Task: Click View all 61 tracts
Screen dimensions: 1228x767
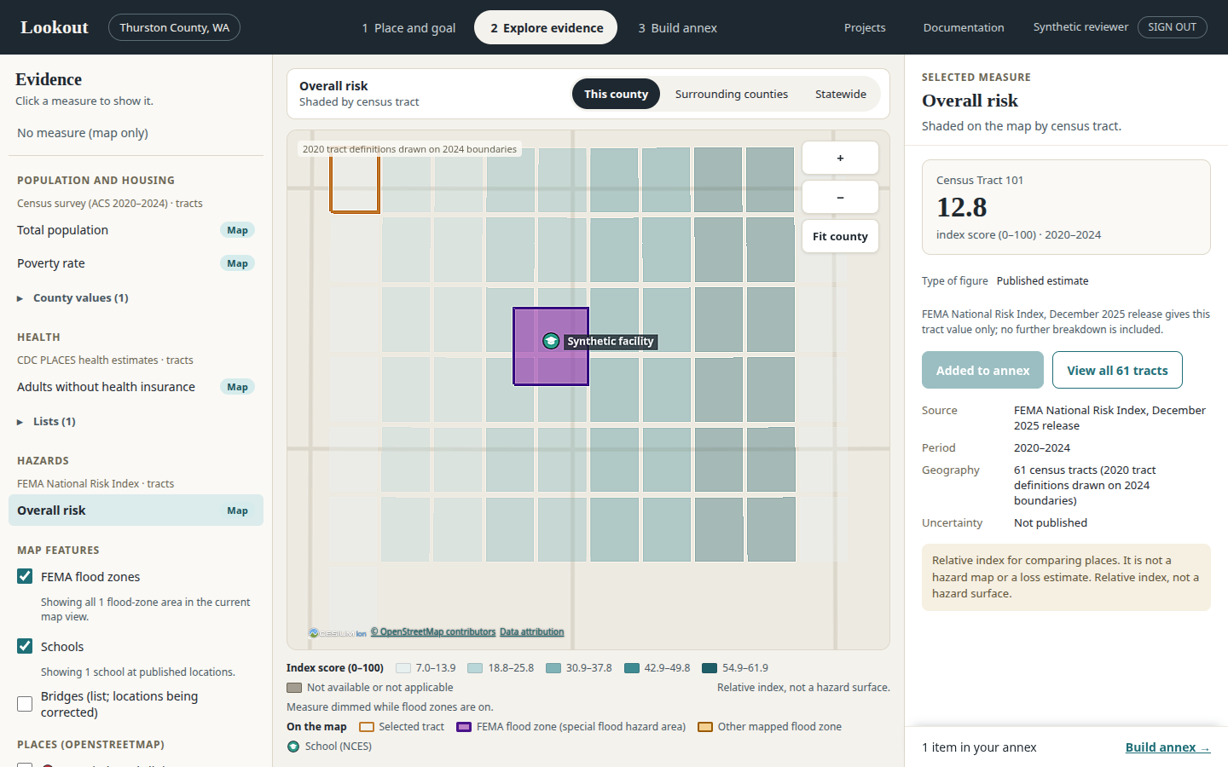Action: tap(1117, 370)
